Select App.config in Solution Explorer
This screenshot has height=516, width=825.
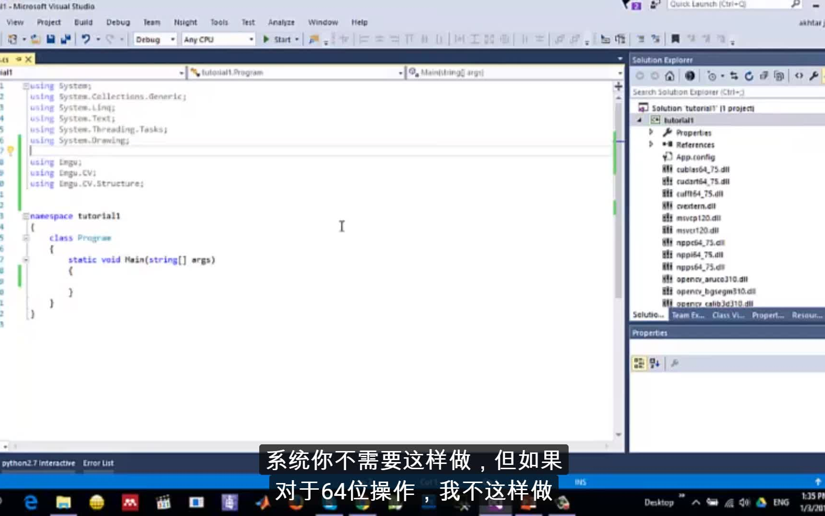pyautogui.click(x=695, y=157)
